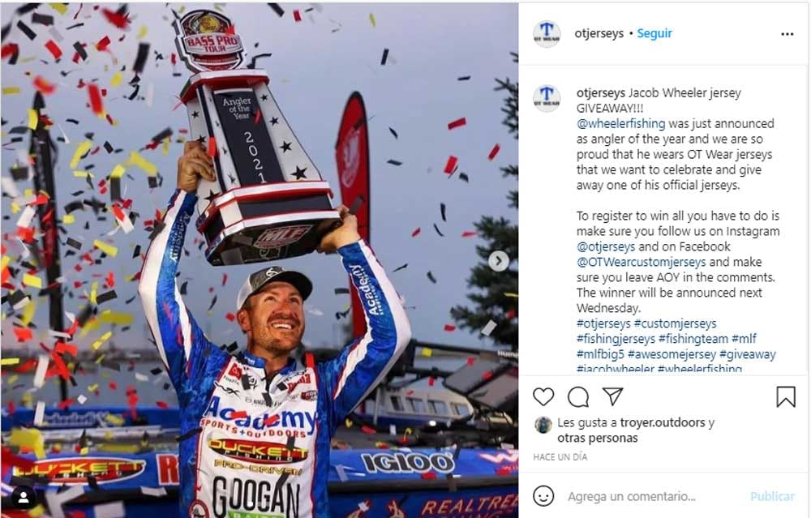The image size is (811, 518).
Task: Like the post with the heart icon
Action: pos(543,397)
